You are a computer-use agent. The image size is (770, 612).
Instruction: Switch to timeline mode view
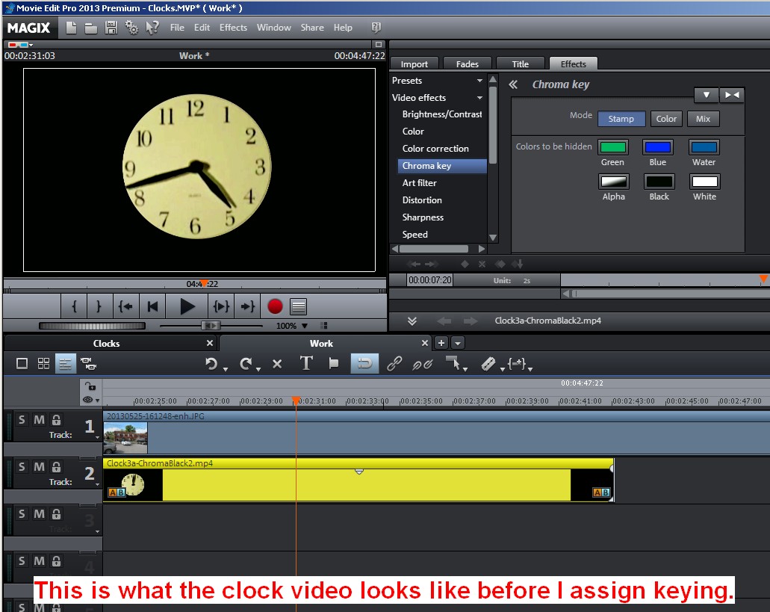[x=65, y=363]
